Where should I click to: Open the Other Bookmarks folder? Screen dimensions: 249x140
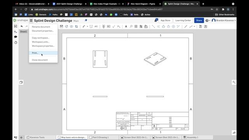[224, 15]
